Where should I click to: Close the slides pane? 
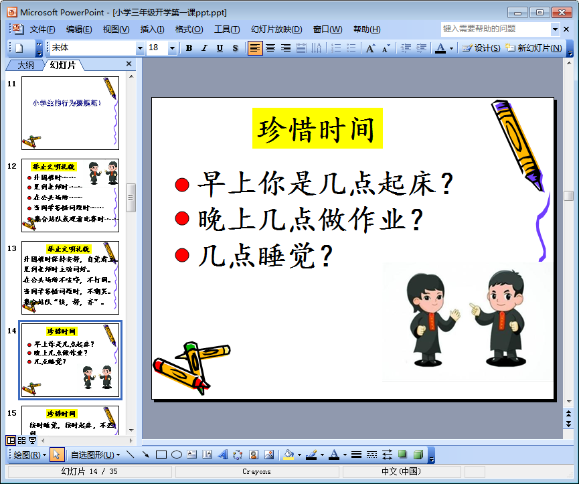(x=129, y=64)
